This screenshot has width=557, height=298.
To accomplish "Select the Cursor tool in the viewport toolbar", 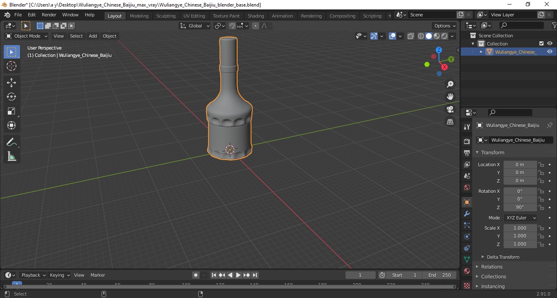I will (11, 66).
